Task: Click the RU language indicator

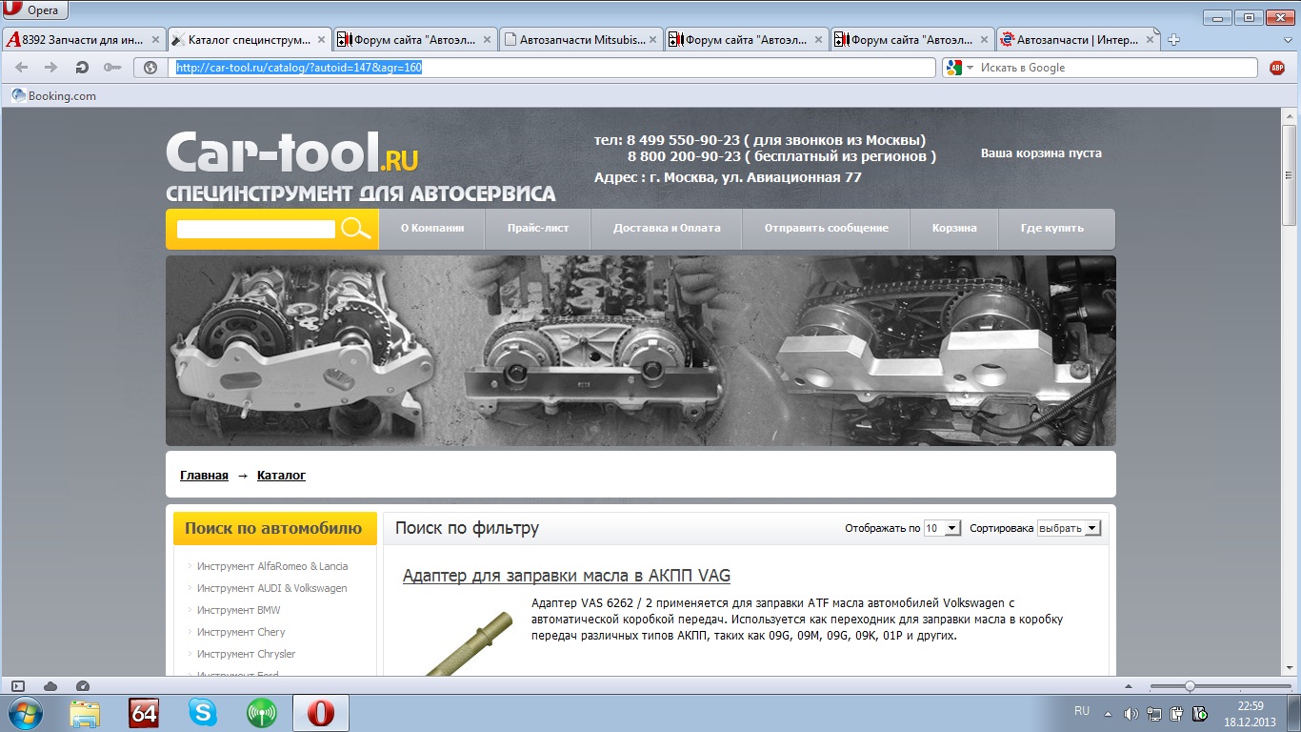Action: click(1082, 711)
